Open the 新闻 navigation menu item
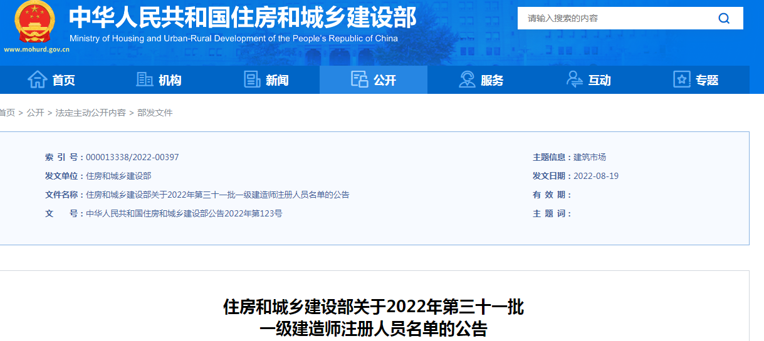The width and height of the screenshot is (764, 341). click(x=266, y=80)
